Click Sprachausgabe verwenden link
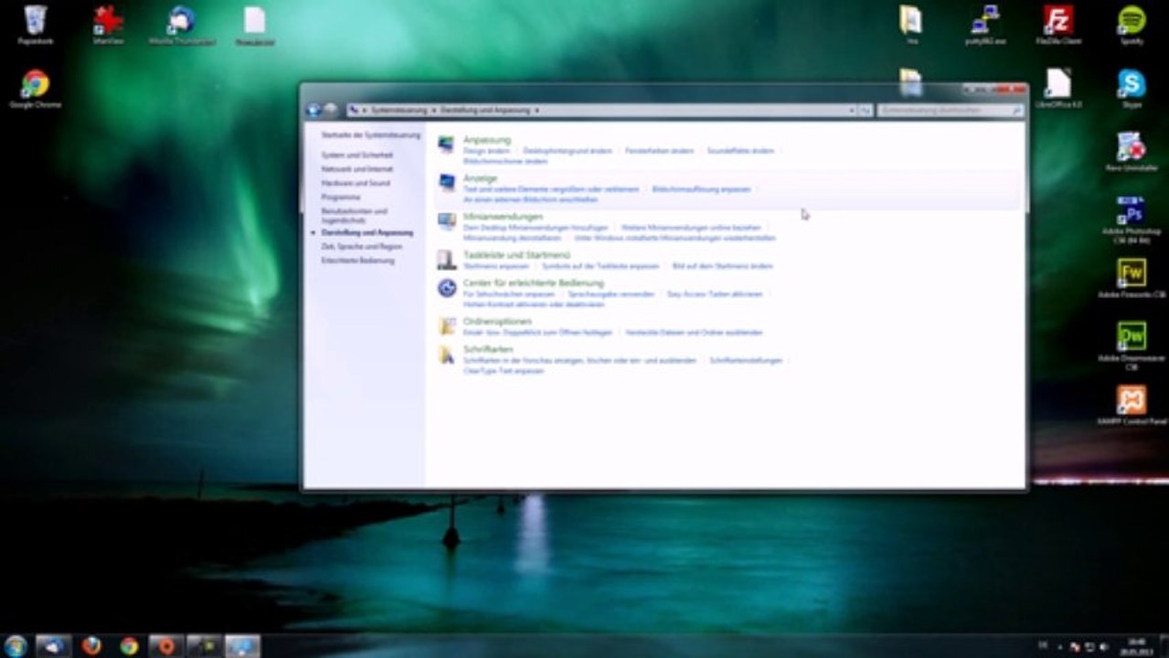This screenshot has height=658, width=1169. tap(611, 294)
